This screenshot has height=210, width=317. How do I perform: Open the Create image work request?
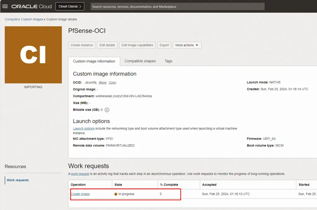click(x=80, y=194)
